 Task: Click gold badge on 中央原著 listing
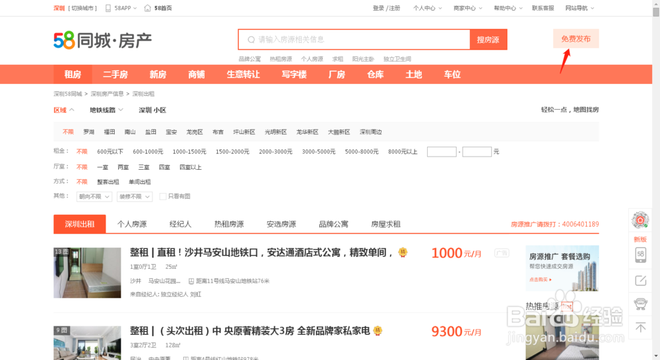coord(378,330)
